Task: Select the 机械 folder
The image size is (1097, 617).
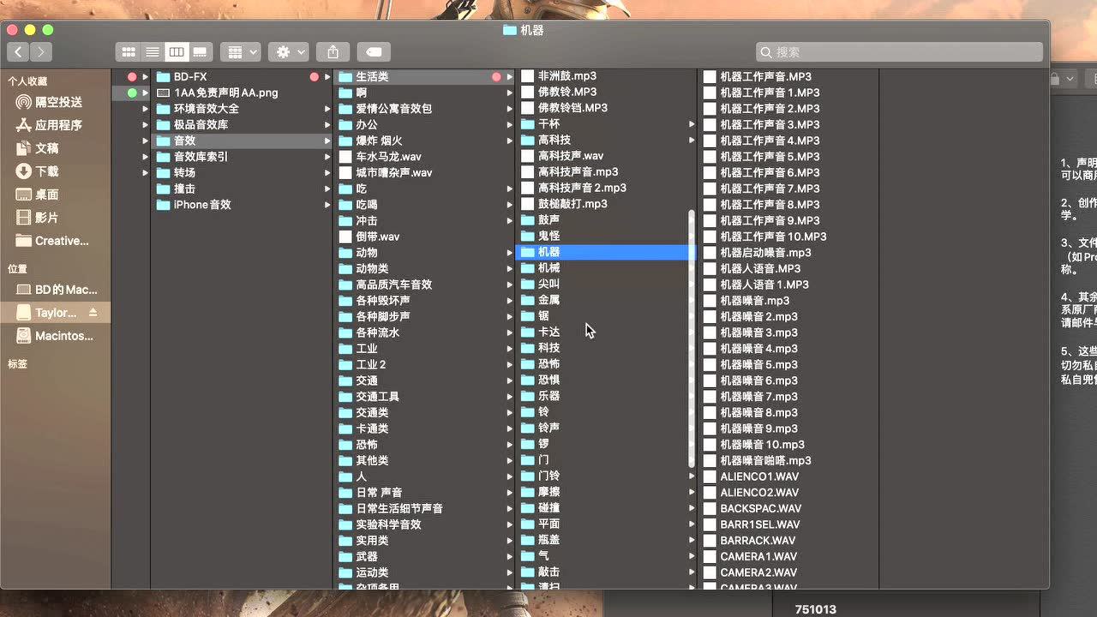Action: pyautogui.click(x=548, y=268)
